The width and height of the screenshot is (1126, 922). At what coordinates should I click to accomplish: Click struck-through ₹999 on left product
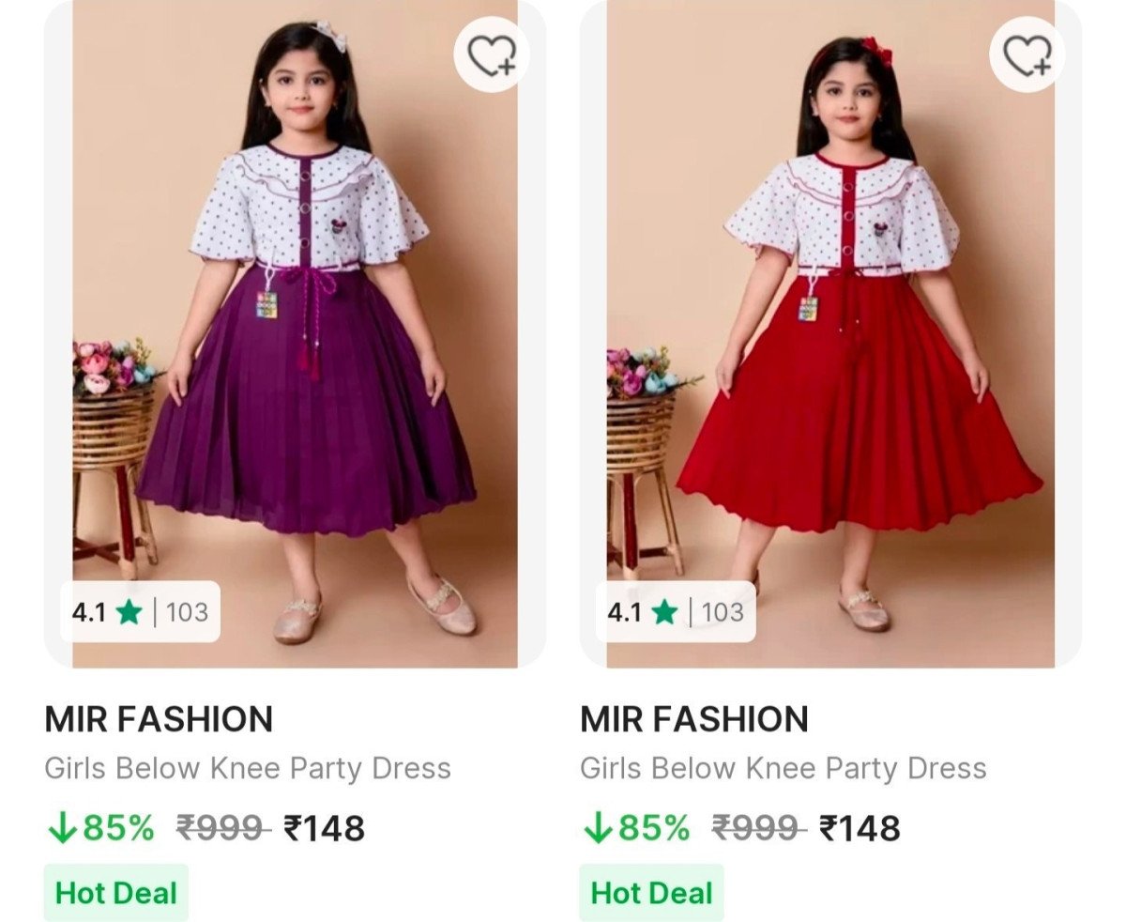click(x=222, y=828)
